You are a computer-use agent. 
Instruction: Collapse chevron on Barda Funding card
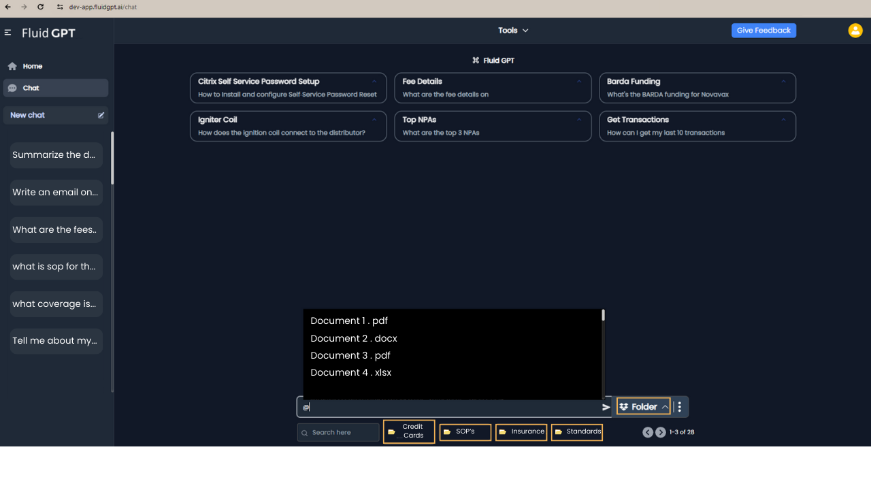783,81
